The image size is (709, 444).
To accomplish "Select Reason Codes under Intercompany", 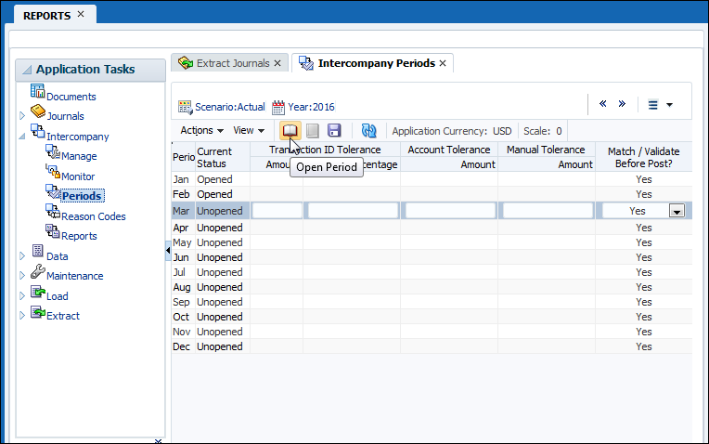I will [93, 216].
